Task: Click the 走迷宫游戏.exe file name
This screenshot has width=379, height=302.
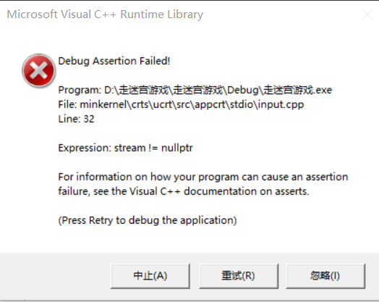Action: point(297,90)
